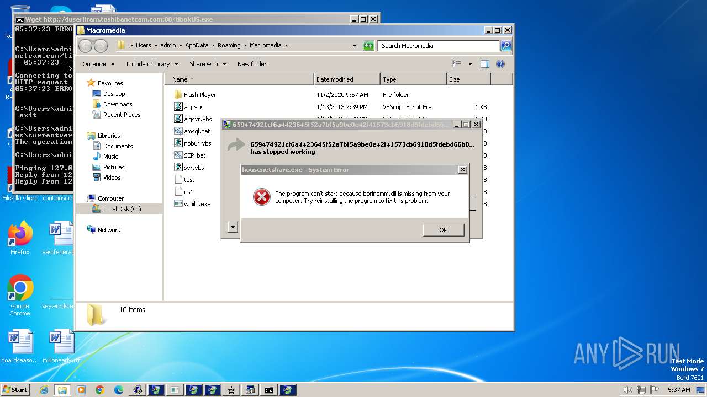The height and width of the screenshot is (397, 707).
Task: Open millionearly.rtf desktop document
Action: (61, 347)
